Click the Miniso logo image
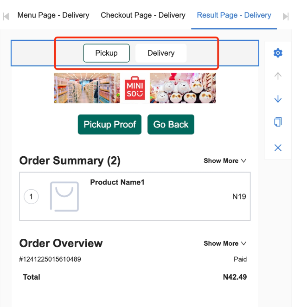The image size is (301, 307). pyautogui.click(x=135, y=88)
